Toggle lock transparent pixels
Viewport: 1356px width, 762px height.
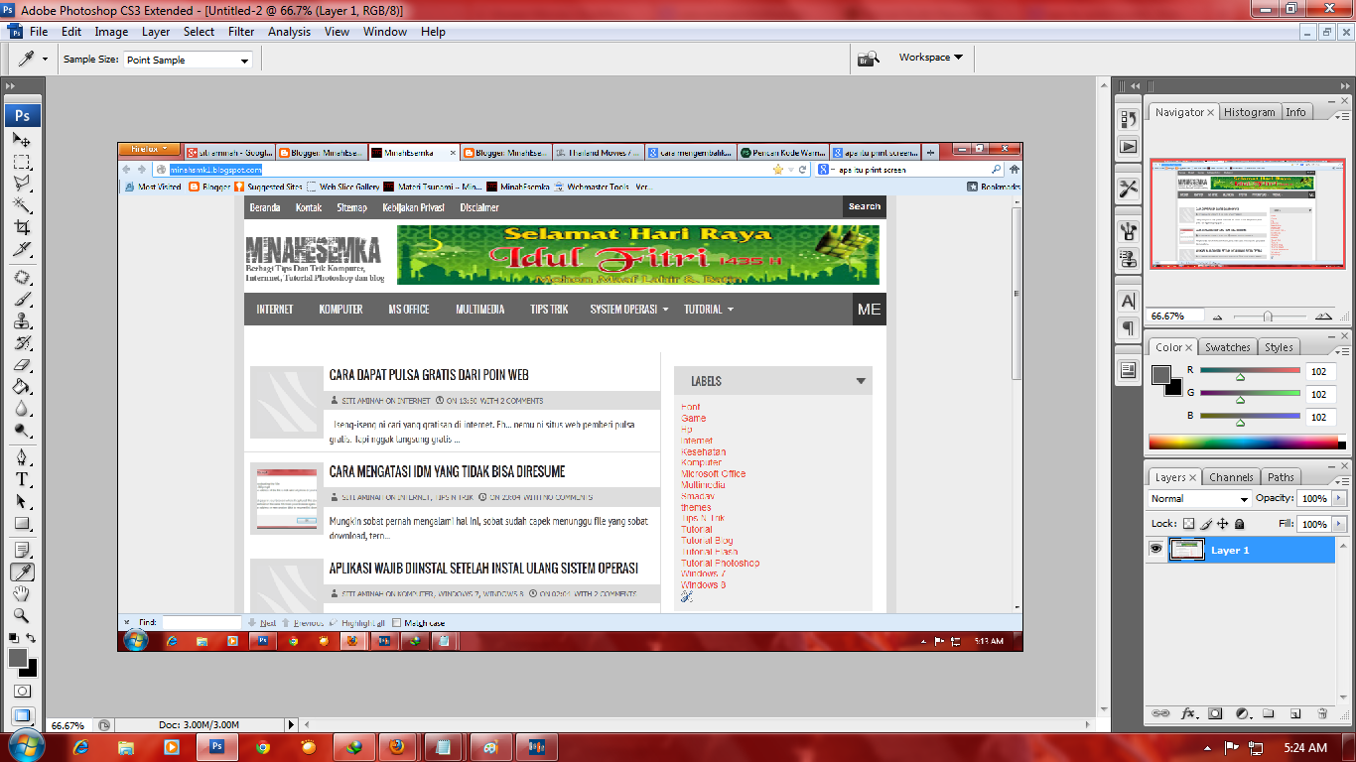(x=1188, y=523)
